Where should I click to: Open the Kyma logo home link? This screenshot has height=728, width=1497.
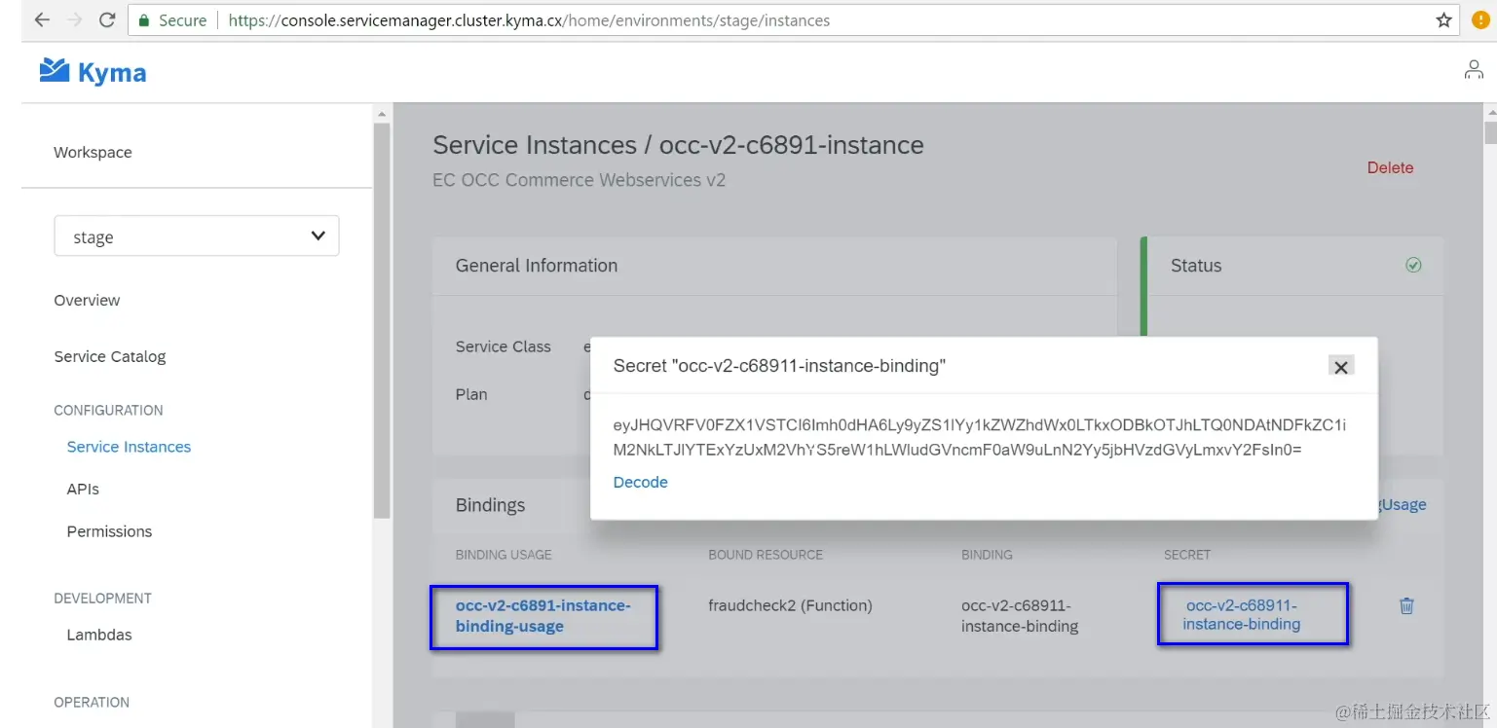coord(94,72)
